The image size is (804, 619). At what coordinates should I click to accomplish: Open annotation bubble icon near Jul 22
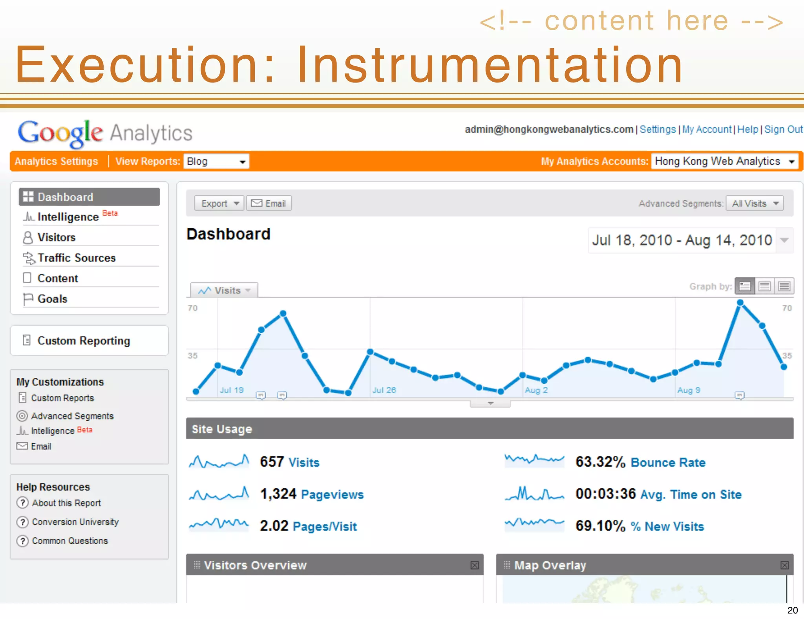[x=282, y=395]
